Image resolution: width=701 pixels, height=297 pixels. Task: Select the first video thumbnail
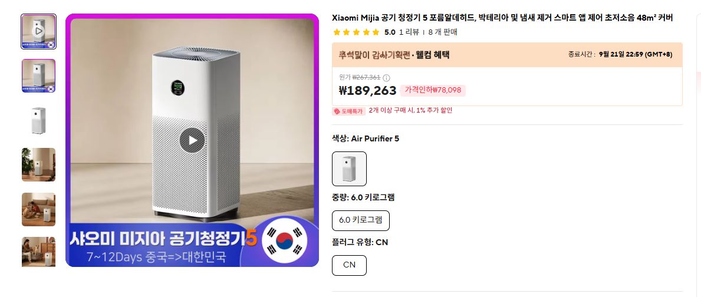[38, 31]
